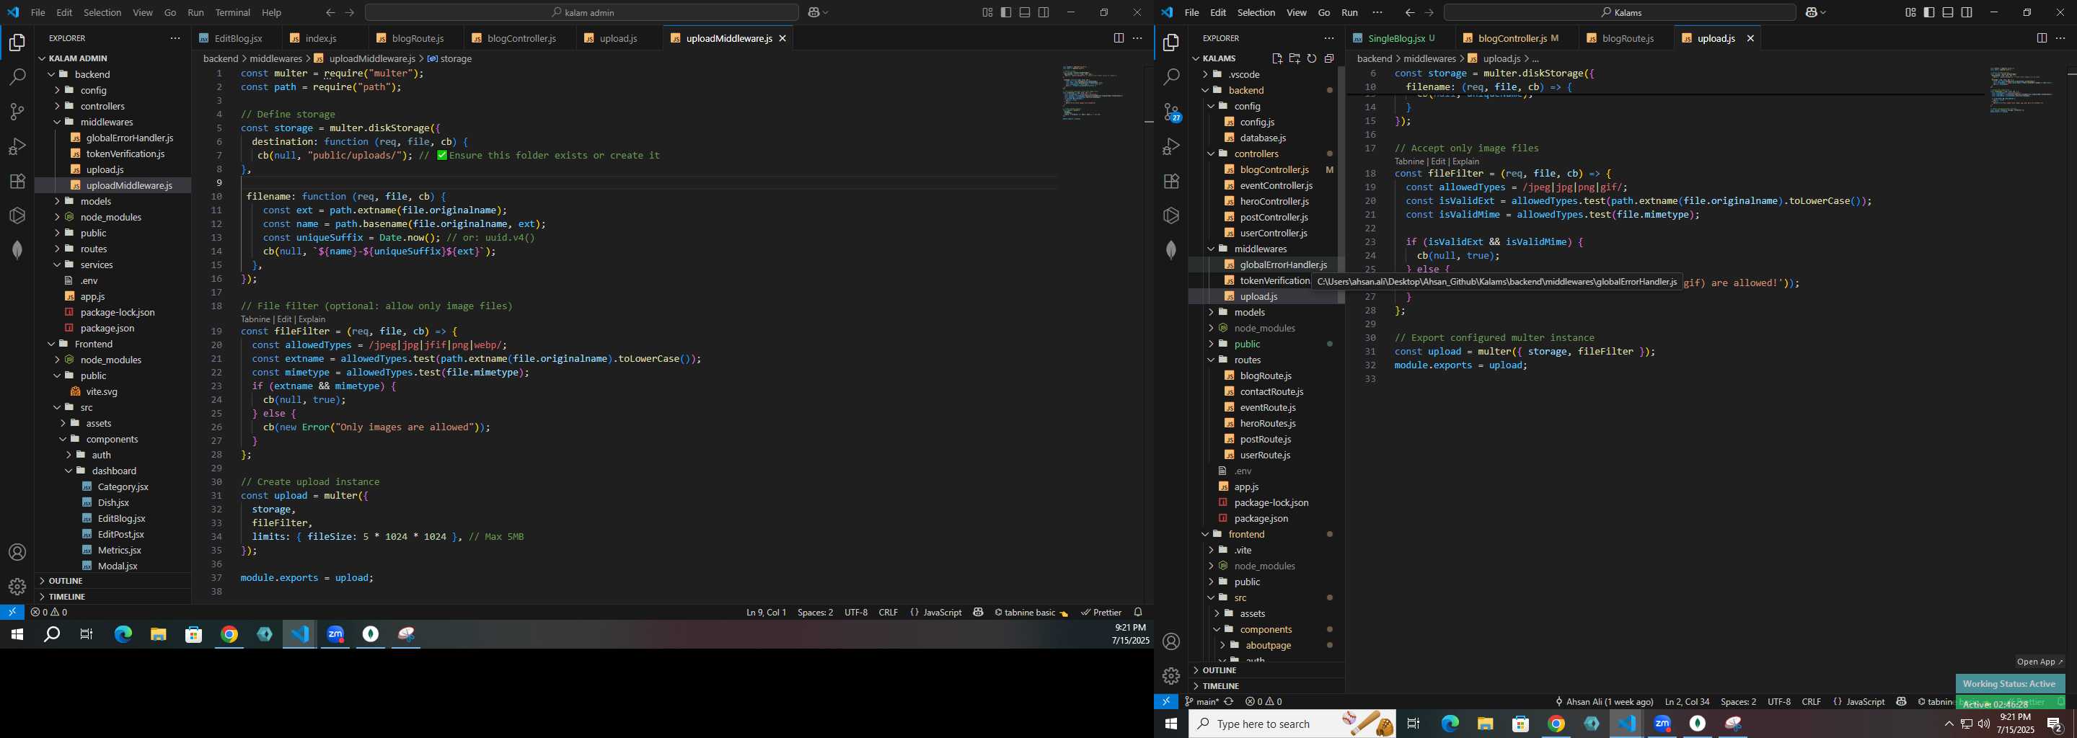Image resolution: width=2077 pixels, height=738 pixels.
Task: Open blogController.js in right explorer tree
Action: tap(1274, 170)
